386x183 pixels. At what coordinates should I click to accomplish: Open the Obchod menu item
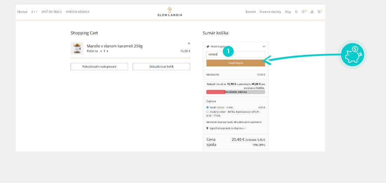22,12
